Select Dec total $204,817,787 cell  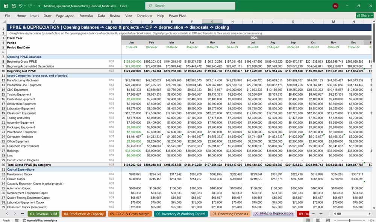(x=354, y=165)
